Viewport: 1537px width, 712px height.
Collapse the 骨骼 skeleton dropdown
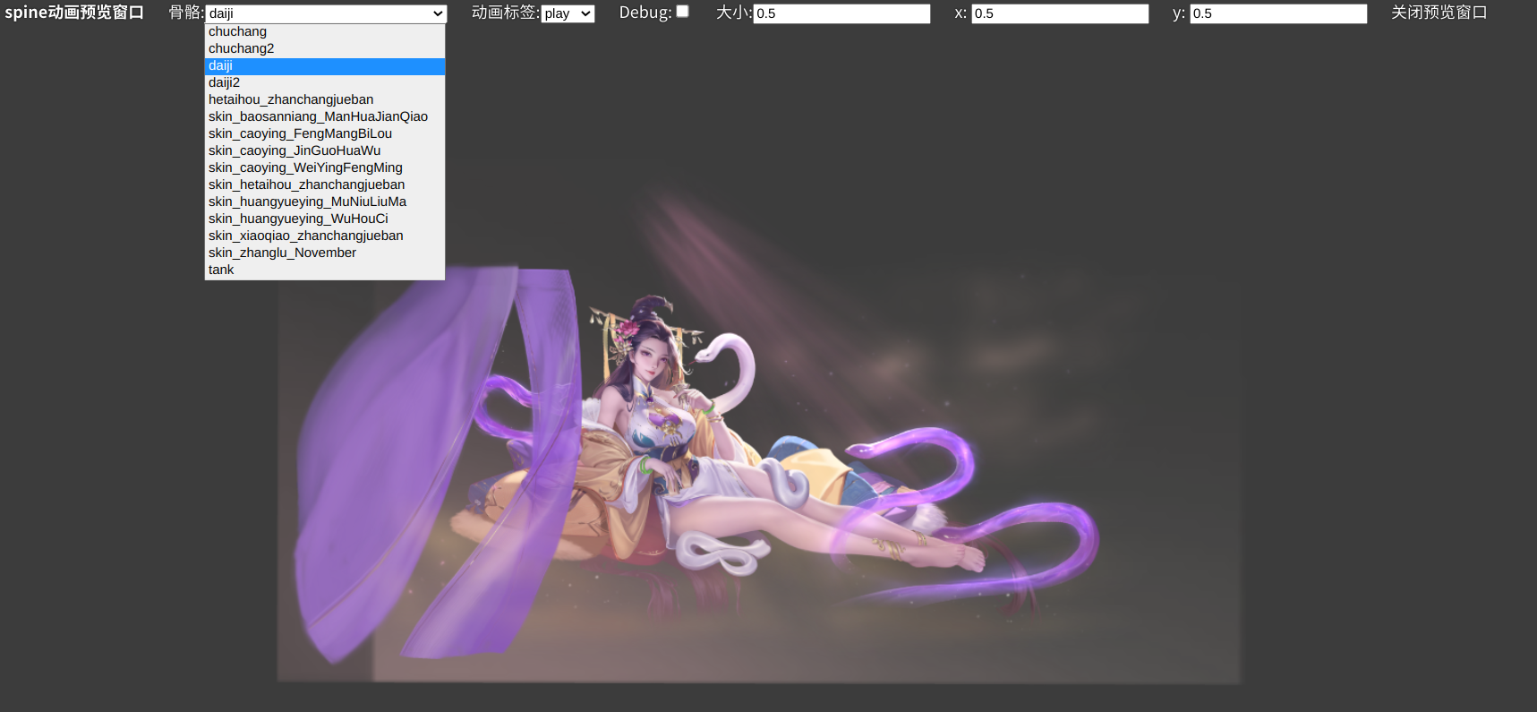[x=326, y=13]
